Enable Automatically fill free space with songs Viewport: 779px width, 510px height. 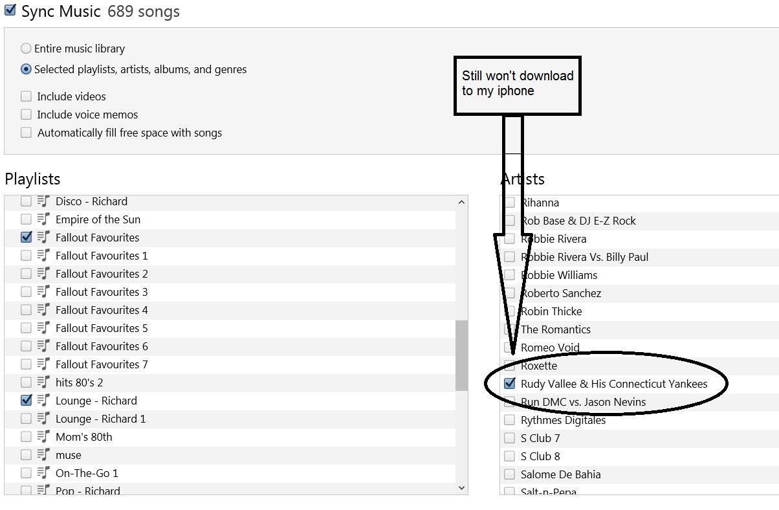(x=26, y=133)
